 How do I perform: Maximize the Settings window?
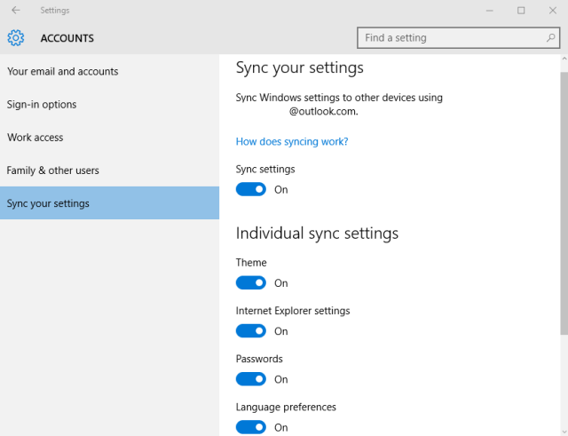pos(521,11)
